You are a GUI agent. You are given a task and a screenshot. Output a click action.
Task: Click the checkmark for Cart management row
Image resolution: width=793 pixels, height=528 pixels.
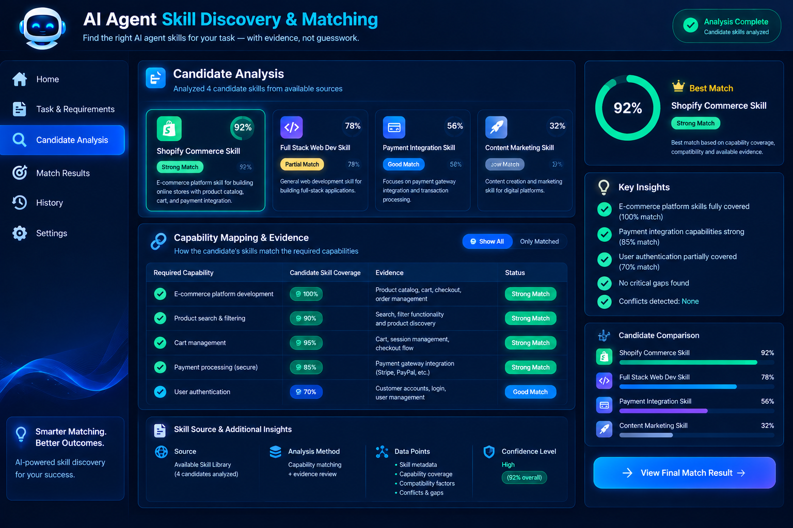tap(161, 343)
